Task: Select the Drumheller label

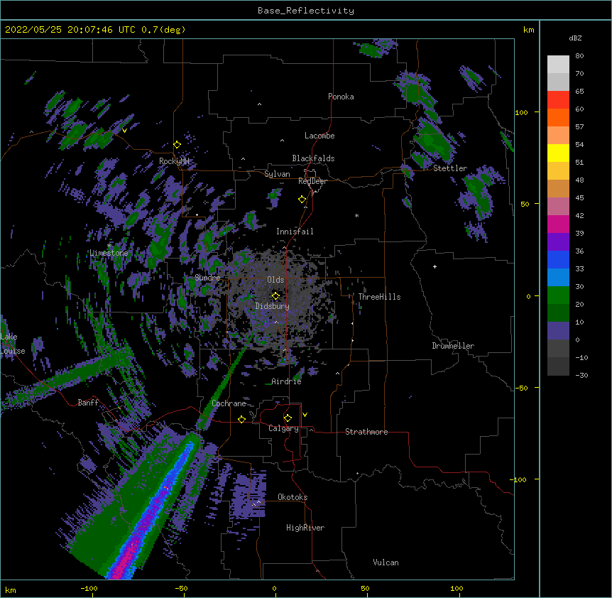Action: point(453,346)
